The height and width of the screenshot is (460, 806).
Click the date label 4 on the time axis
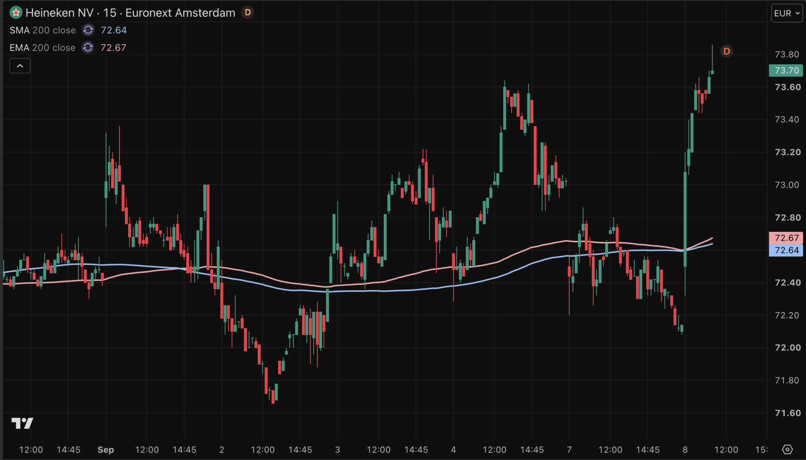tap(454, 450)
